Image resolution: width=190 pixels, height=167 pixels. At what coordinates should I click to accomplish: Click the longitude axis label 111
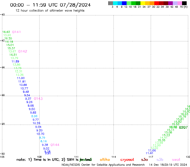tap(76, 157)
